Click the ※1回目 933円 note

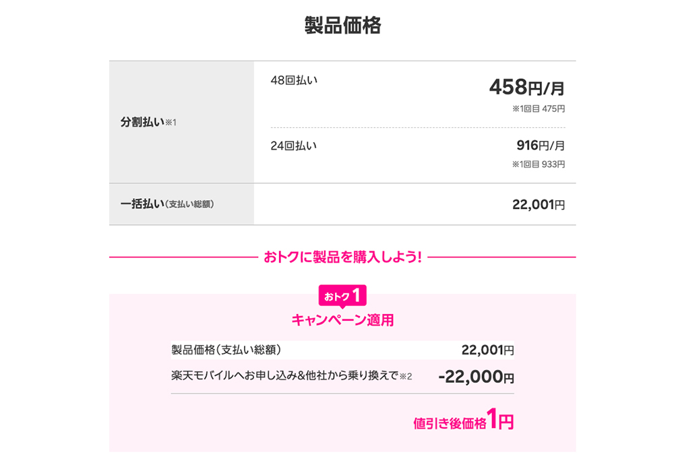(x=538, y=164)
